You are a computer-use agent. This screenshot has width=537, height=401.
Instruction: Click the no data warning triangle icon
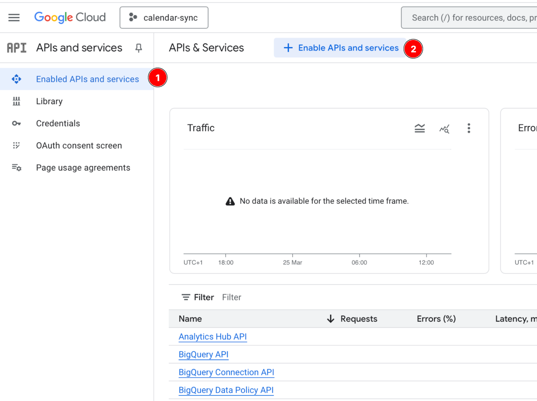tap(230, 201)
